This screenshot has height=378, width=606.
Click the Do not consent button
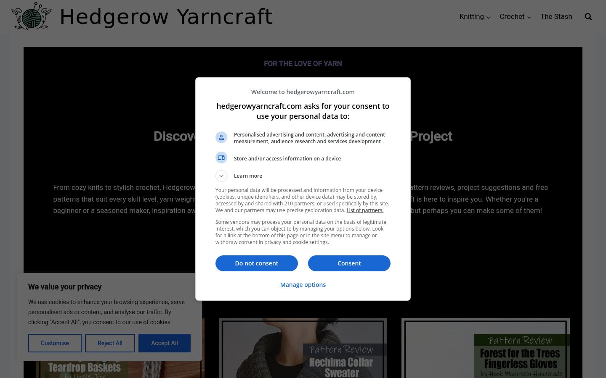(x=257, y=263)
